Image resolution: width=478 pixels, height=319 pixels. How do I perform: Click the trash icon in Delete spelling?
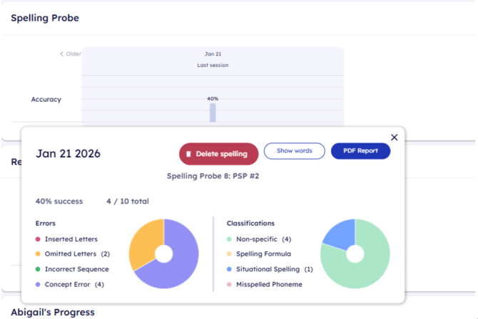click(x=188, y=154)
